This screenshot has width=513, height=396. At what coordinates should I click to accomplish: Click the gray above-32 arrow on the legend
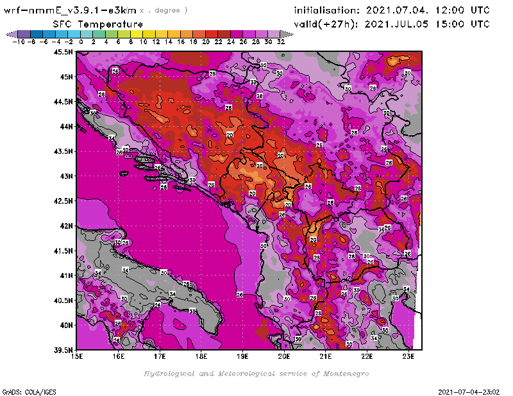(x=287, y=34)
